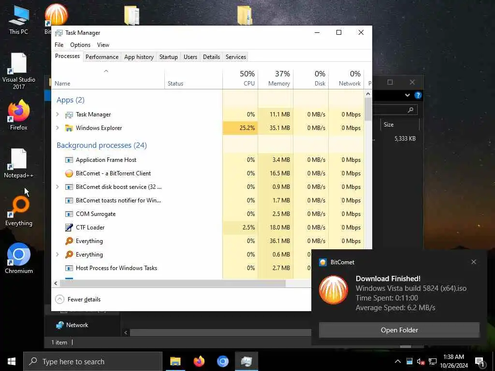
Task: Sort processes by Network column
Action: 346,78
